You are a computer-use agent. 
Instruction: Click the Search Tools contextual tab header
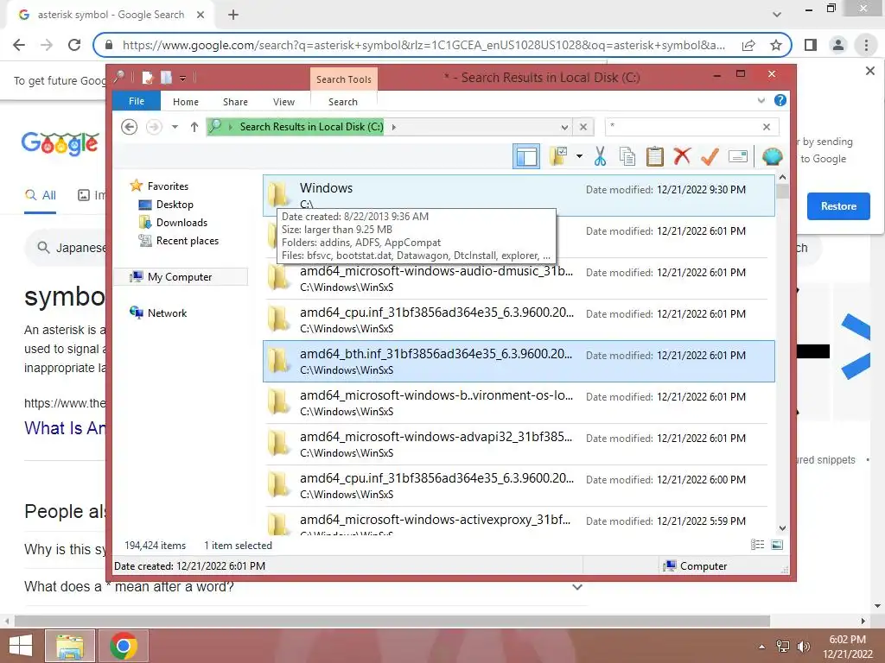344,79
